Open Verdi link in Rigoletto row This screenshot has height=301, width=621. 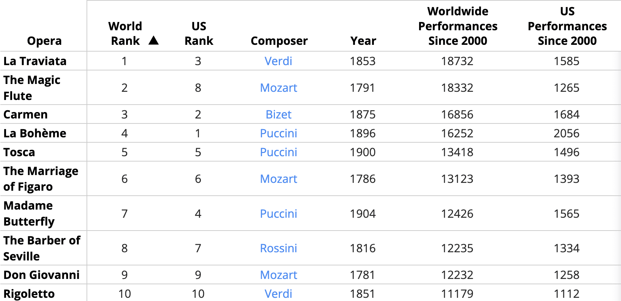pos(278,294)
